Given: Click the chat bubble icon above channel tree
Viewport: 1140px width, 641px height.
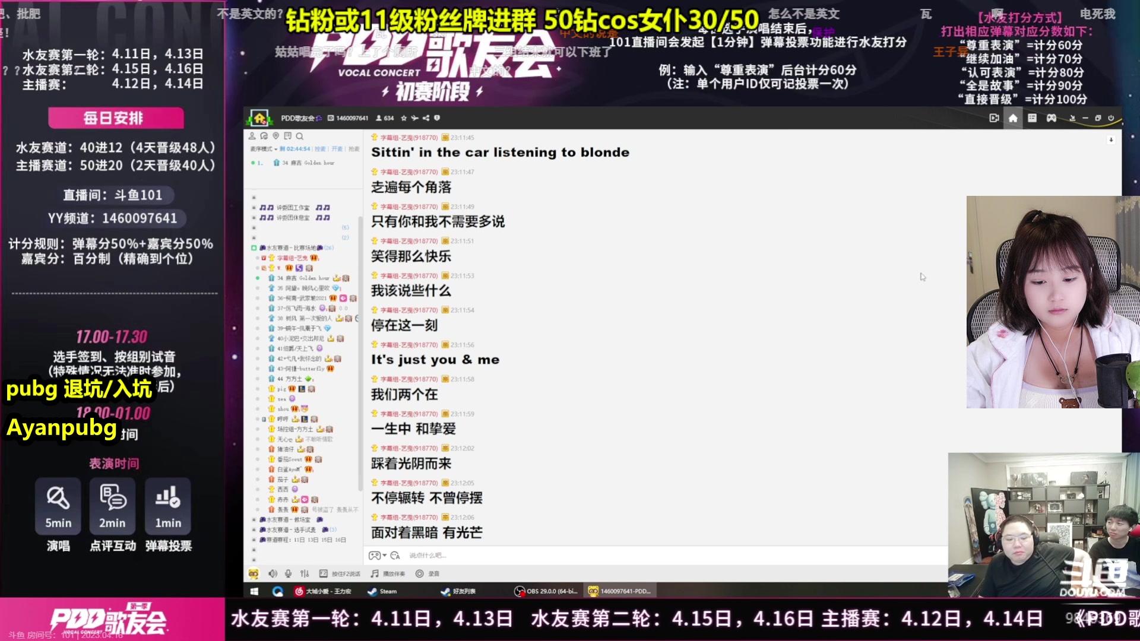Looking at the screenshot, I should point(264,136).
